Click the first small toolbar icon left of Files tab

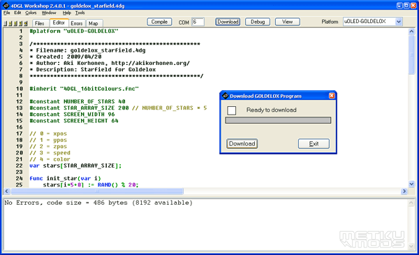6,24
